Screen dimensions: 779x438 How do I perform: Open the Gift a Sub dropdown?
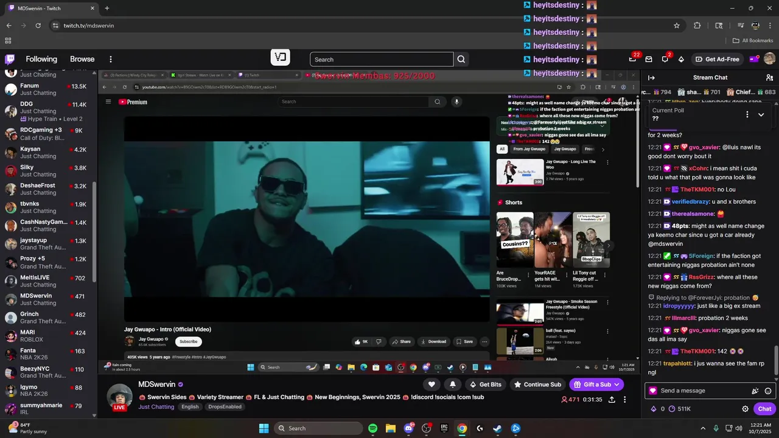click(596, 384)
